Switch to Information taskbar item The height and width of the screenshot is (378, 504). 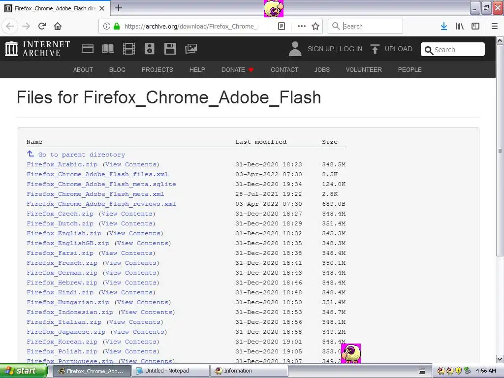pos(250,371)
